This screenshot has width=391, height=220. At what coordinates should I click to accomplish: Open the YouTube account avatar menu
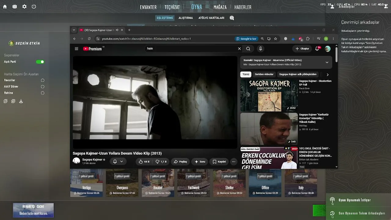tap(328, 49)
